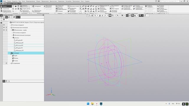
Task: Click the zoom magnifier in view toolbar
Action: 95,15
